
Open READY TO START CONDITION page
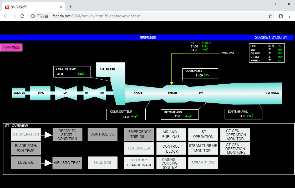pyautogui.click(x=67, y=134)
